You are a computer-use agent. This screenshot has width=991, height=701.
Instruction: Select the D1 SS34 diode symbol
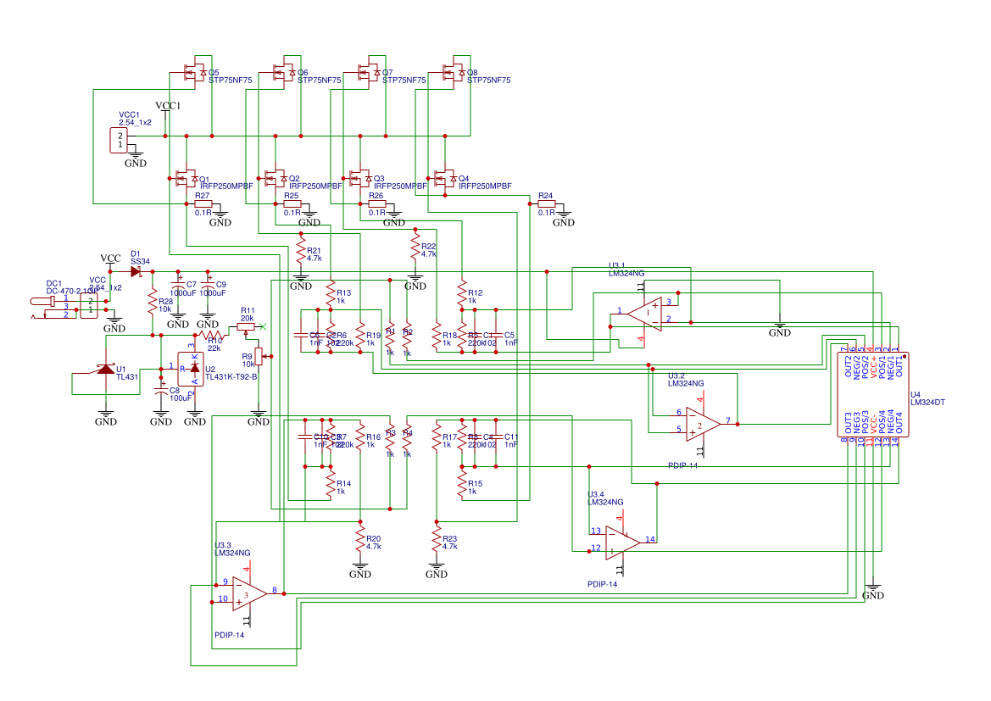pos(136,272)
